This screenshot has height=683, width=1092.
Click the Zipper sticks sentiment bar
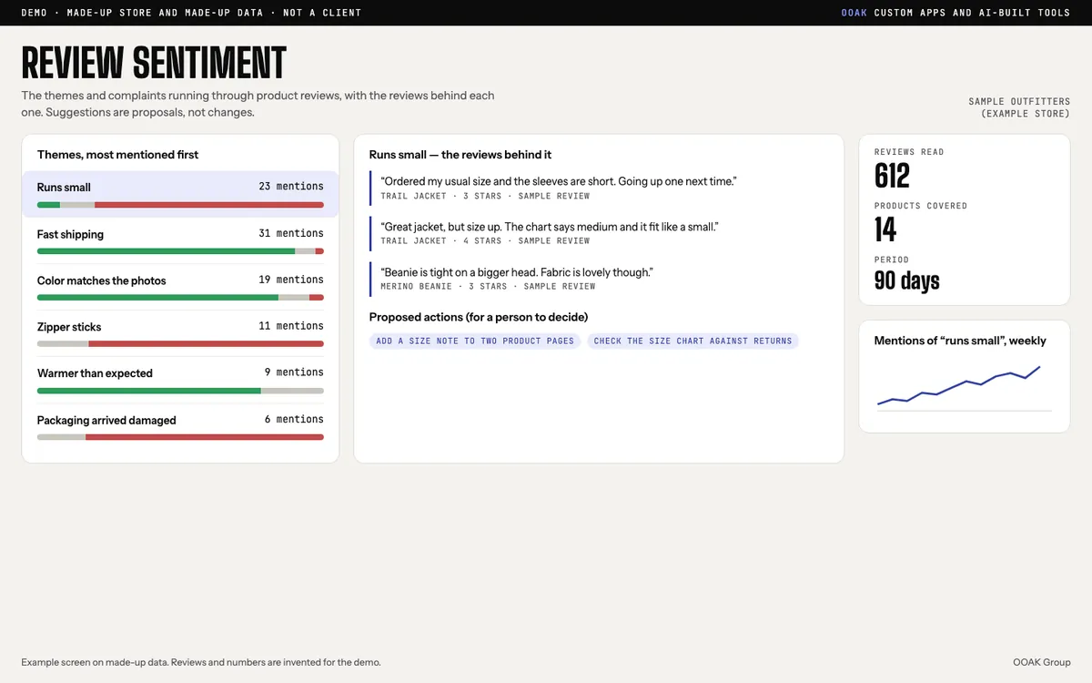180,343
